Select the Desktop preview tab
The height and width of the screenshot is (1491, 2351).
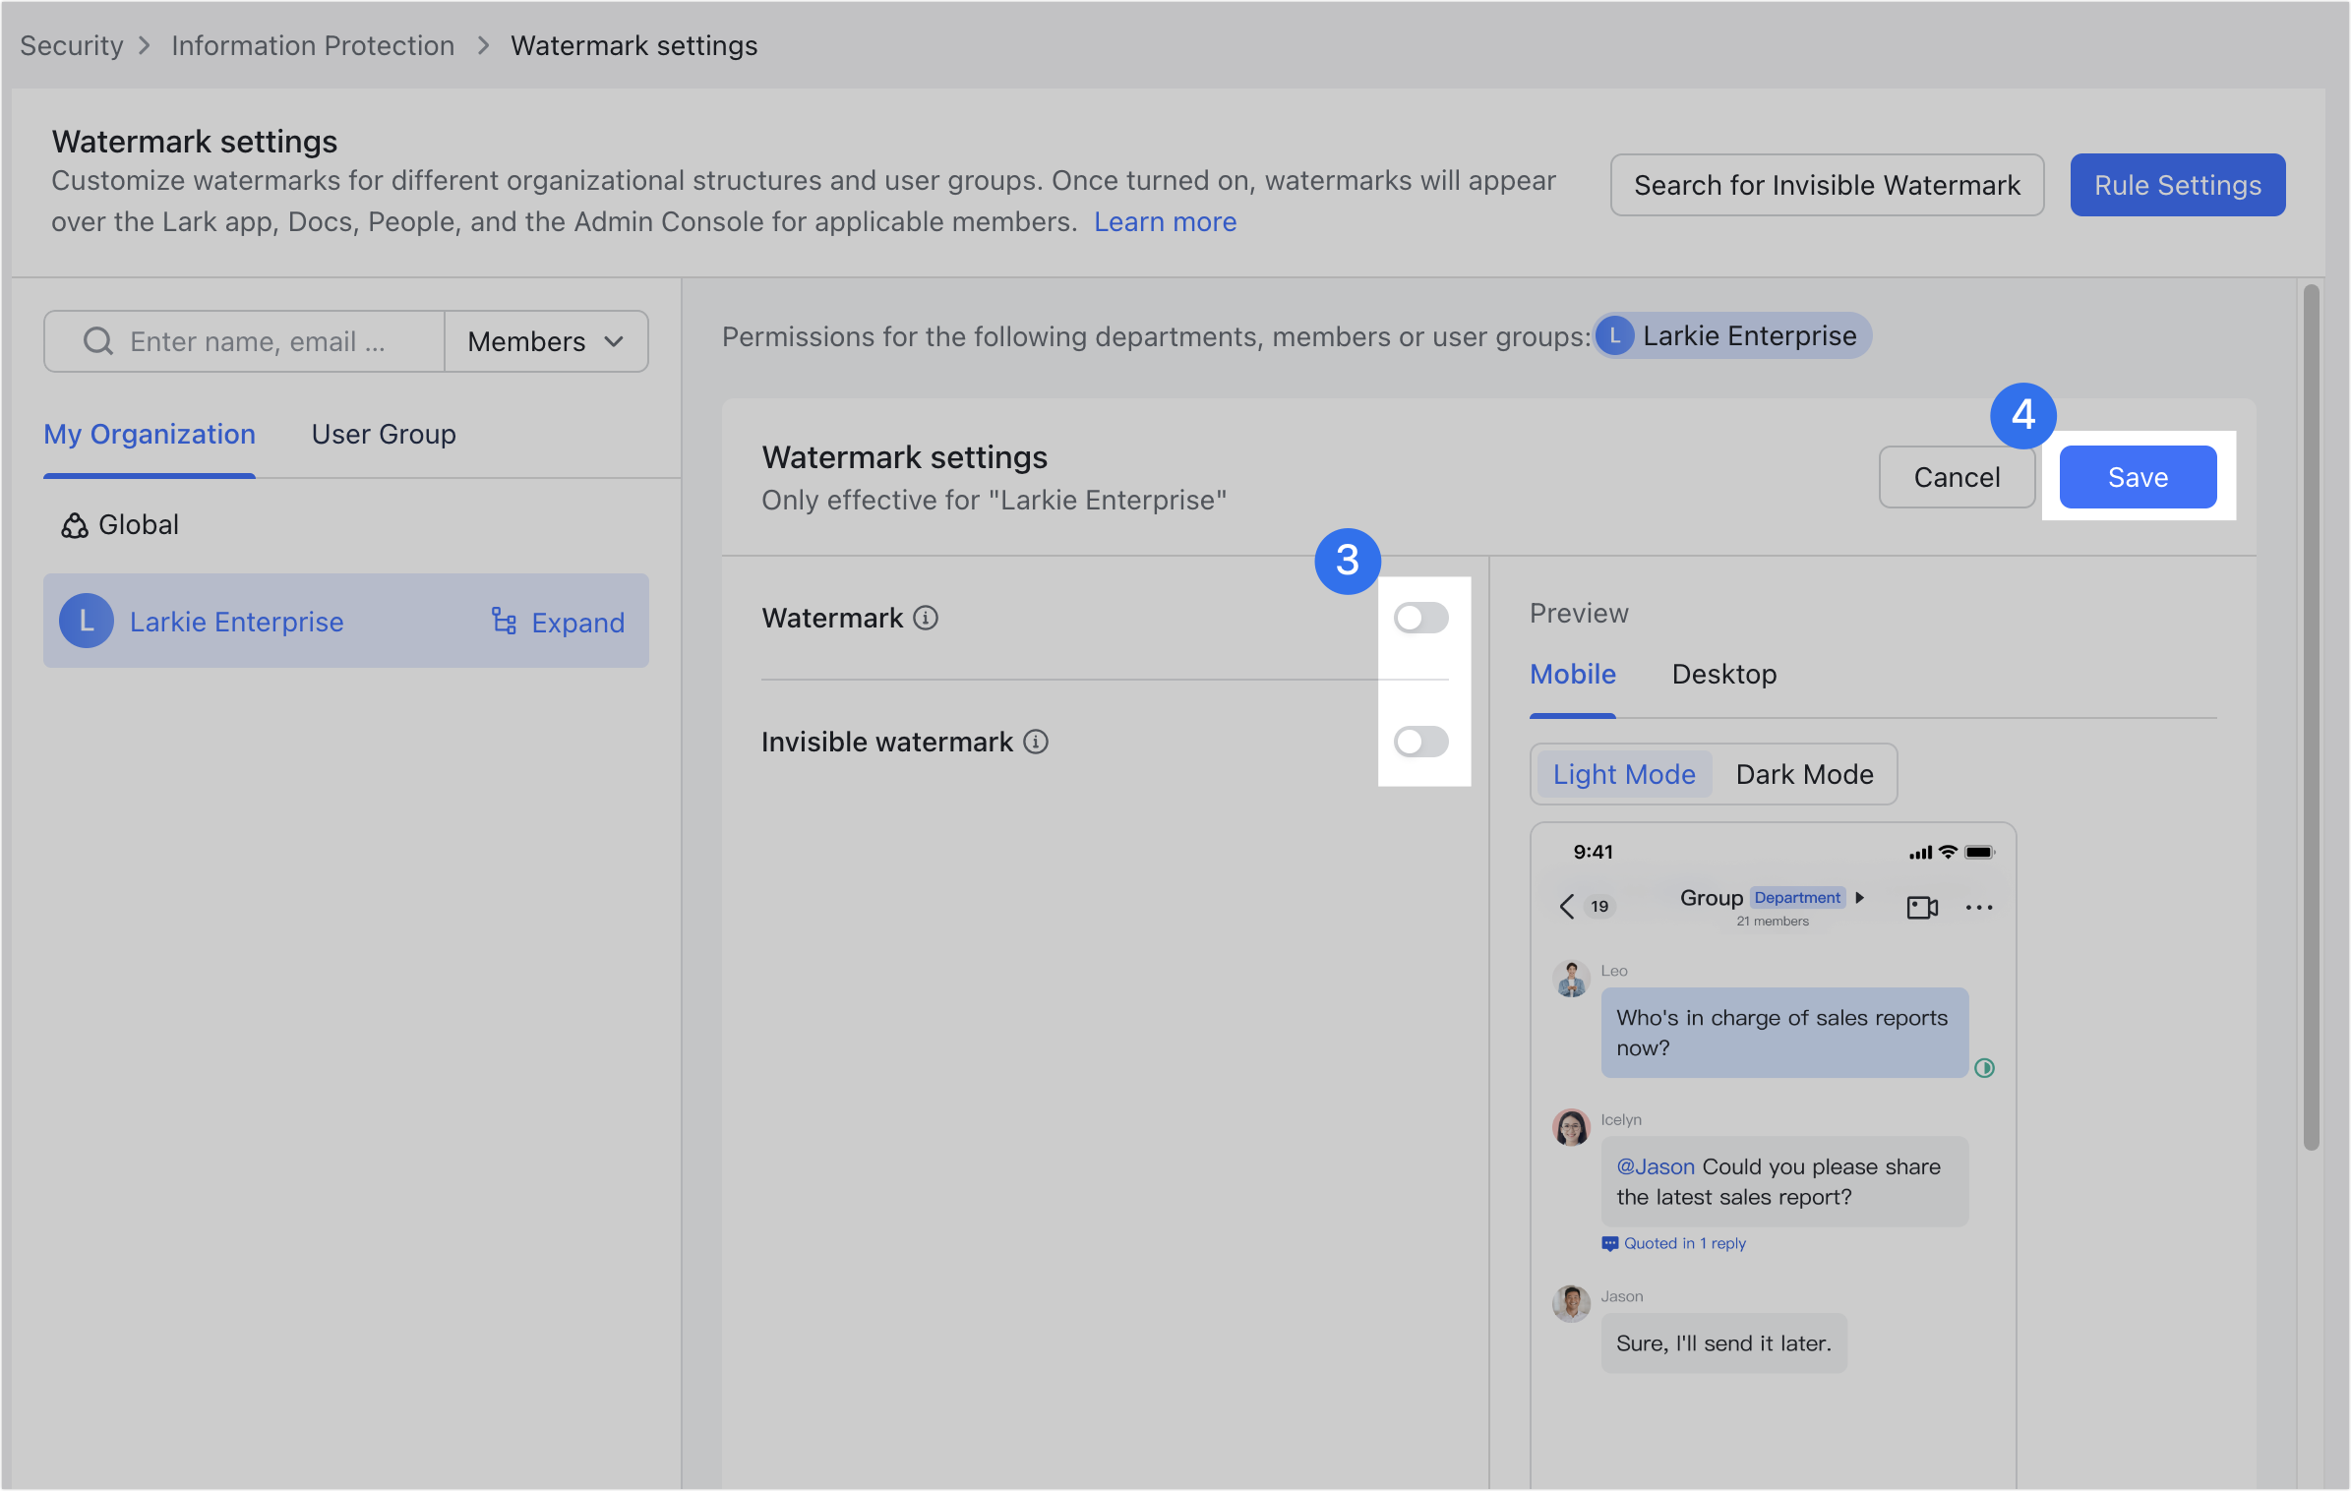coord(1723,675)
